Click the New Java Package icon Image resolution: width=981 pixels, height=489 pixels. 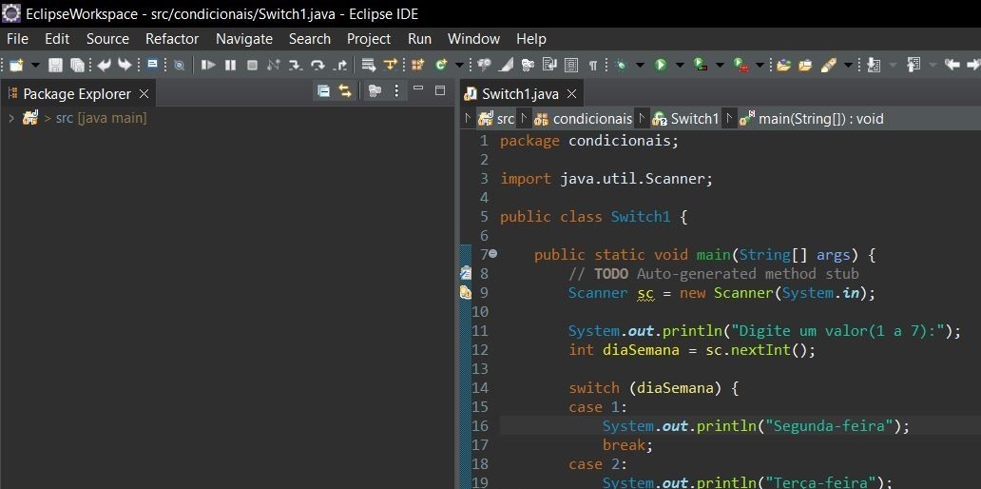tap(417, 65)
